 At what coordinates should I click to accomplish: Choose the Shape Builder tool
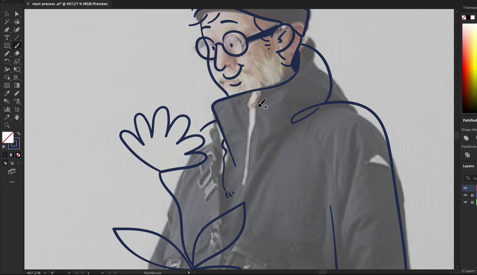click(x=7, y=78)
